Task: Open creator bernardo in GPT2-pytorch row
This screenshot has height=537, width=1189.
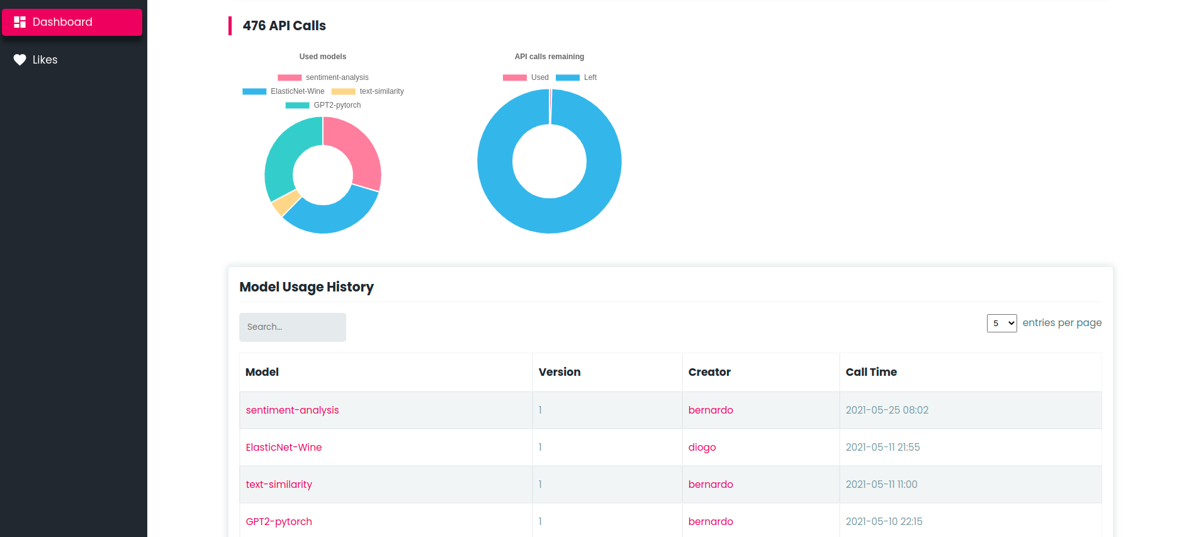Action: [711, 521]
